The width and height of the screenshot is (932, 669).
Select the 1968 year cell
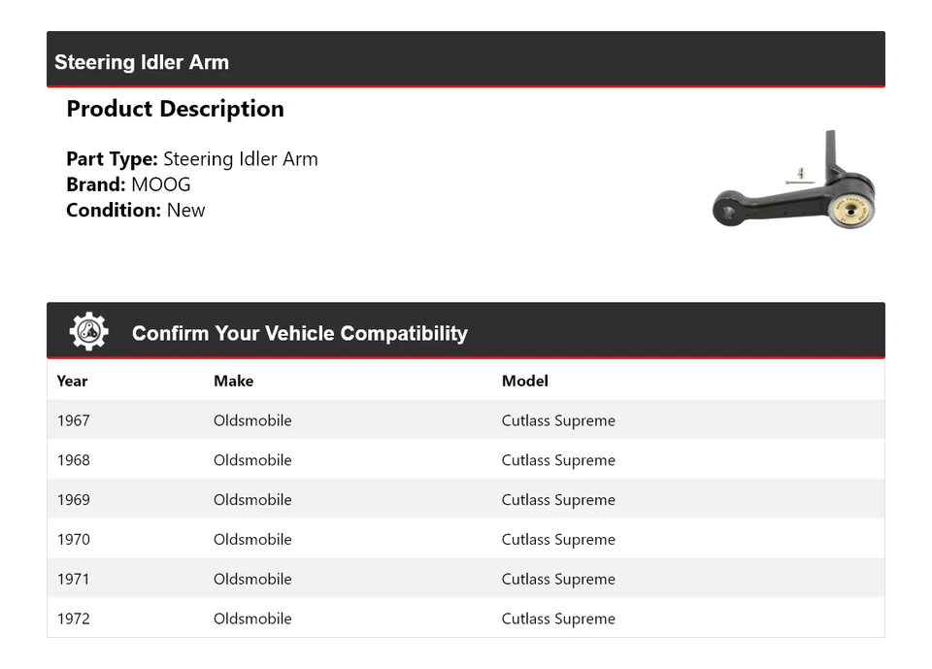tap(74, 460)
